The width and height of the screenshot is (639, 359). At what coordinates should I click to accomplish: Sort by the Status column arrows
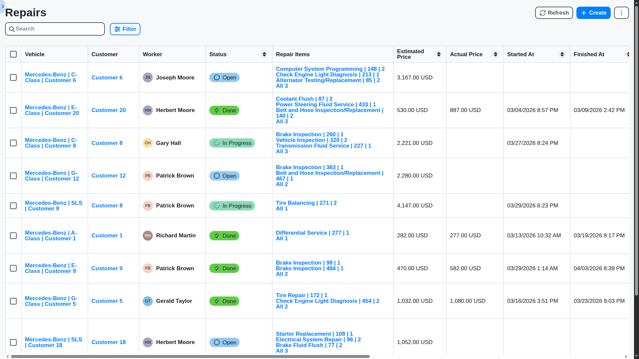[x=264, y=54]
